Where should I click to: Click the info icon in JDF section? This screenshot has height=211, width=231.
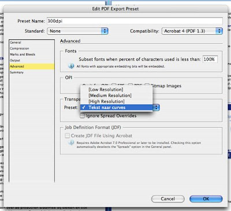pos(71,143)
